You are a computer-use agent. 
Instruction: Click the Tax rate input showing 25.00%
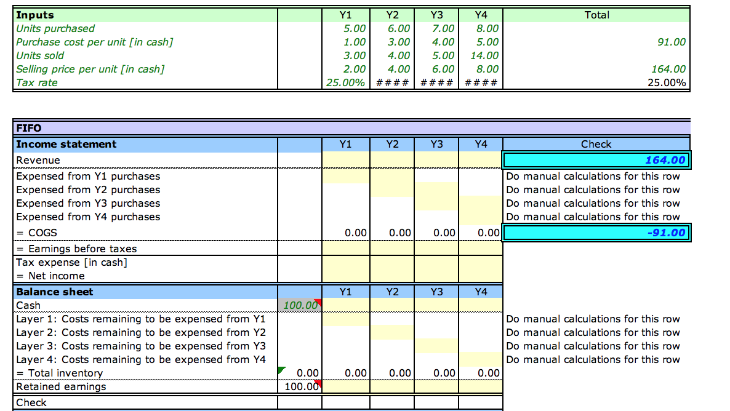click(345, 82)
